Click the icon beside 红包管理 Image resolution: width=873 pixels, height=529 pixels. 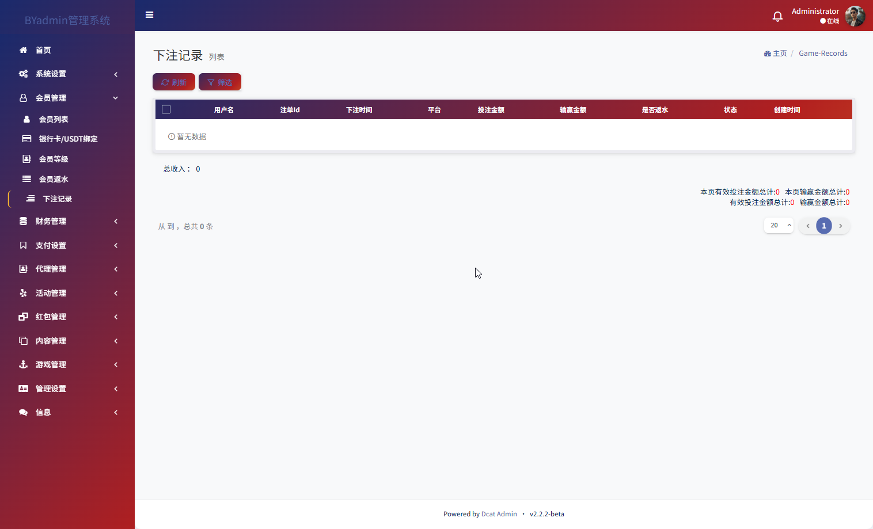[x=23, y=317]
